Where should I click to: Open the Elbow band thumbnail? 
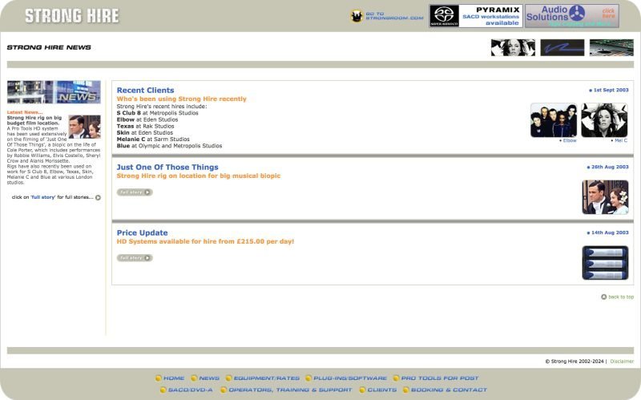(x=553, y=119)
